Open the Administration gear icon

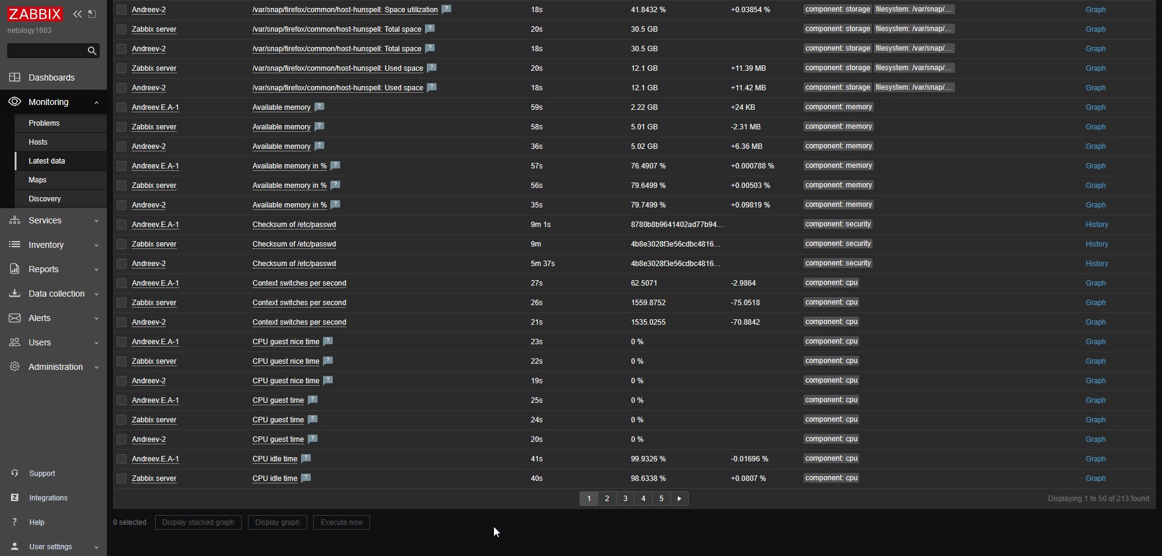(x=14, y=367)
